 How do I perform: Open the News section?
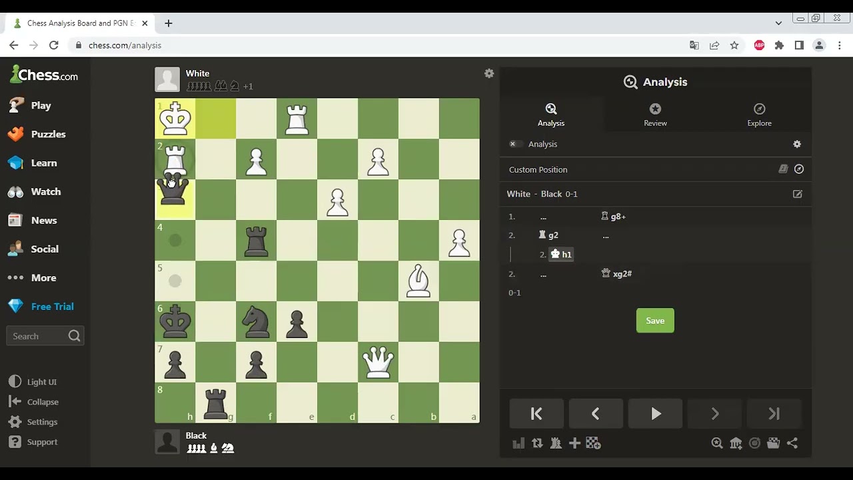33,220
